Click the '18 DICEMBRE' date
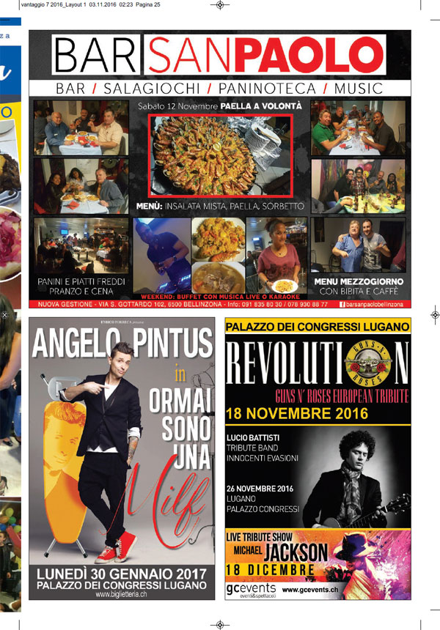This screenshot has width=440, height=630. [271, 570]
